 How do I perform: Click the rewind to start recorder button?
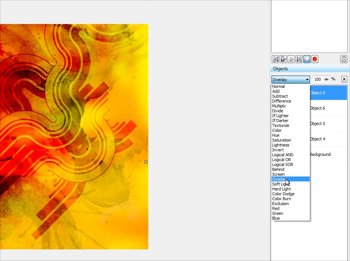tap(275, 59)
